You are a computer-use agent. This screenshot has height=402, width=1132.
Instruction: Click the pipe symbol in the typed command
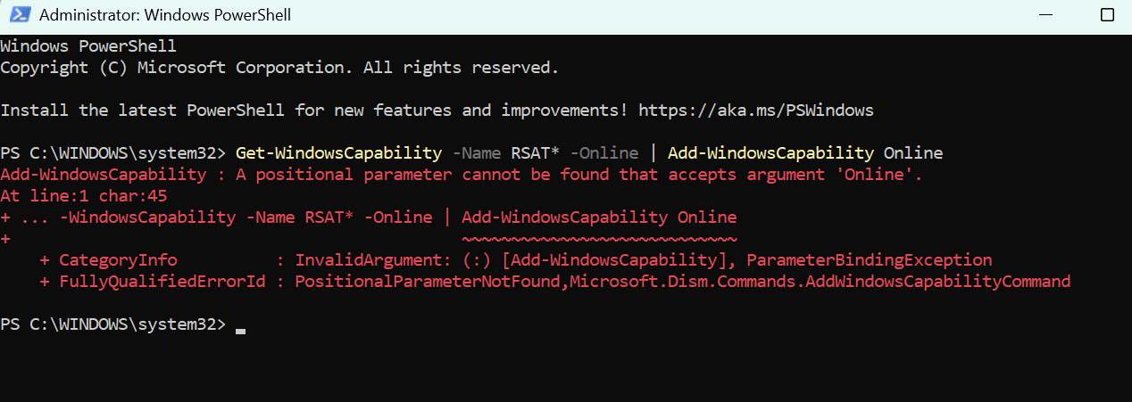coord(653,153)
